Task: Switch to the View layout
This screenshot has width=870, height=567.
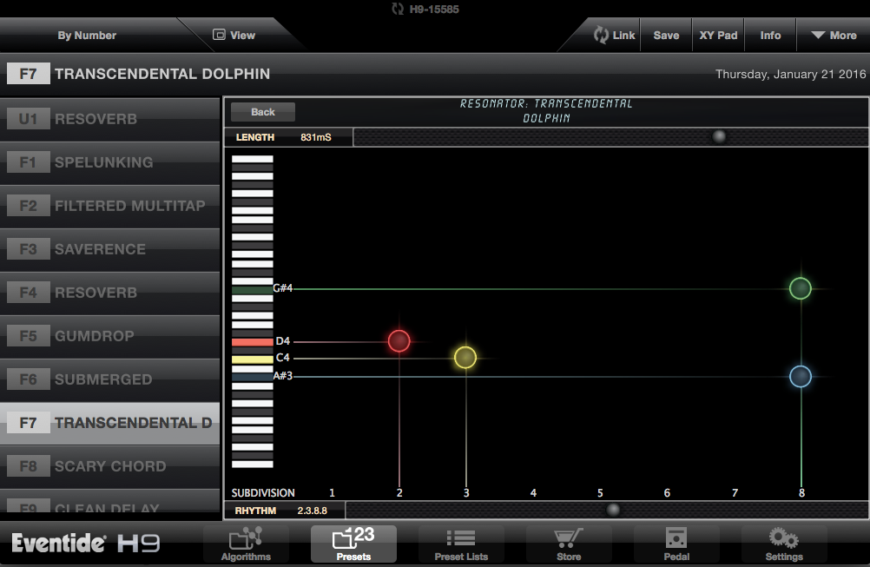Action: 234,36
